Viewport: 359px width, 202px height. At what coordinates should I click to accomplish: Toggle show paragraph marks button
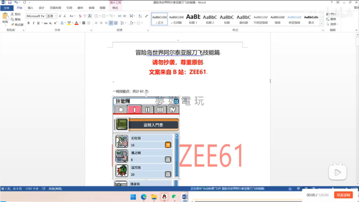146,16
